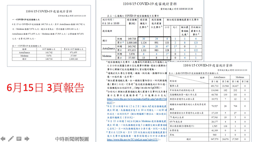The width and height of the screenshot is (255, 142).
Task: Click 'Moderna' label in adverse events table
Action: (107, 56)
